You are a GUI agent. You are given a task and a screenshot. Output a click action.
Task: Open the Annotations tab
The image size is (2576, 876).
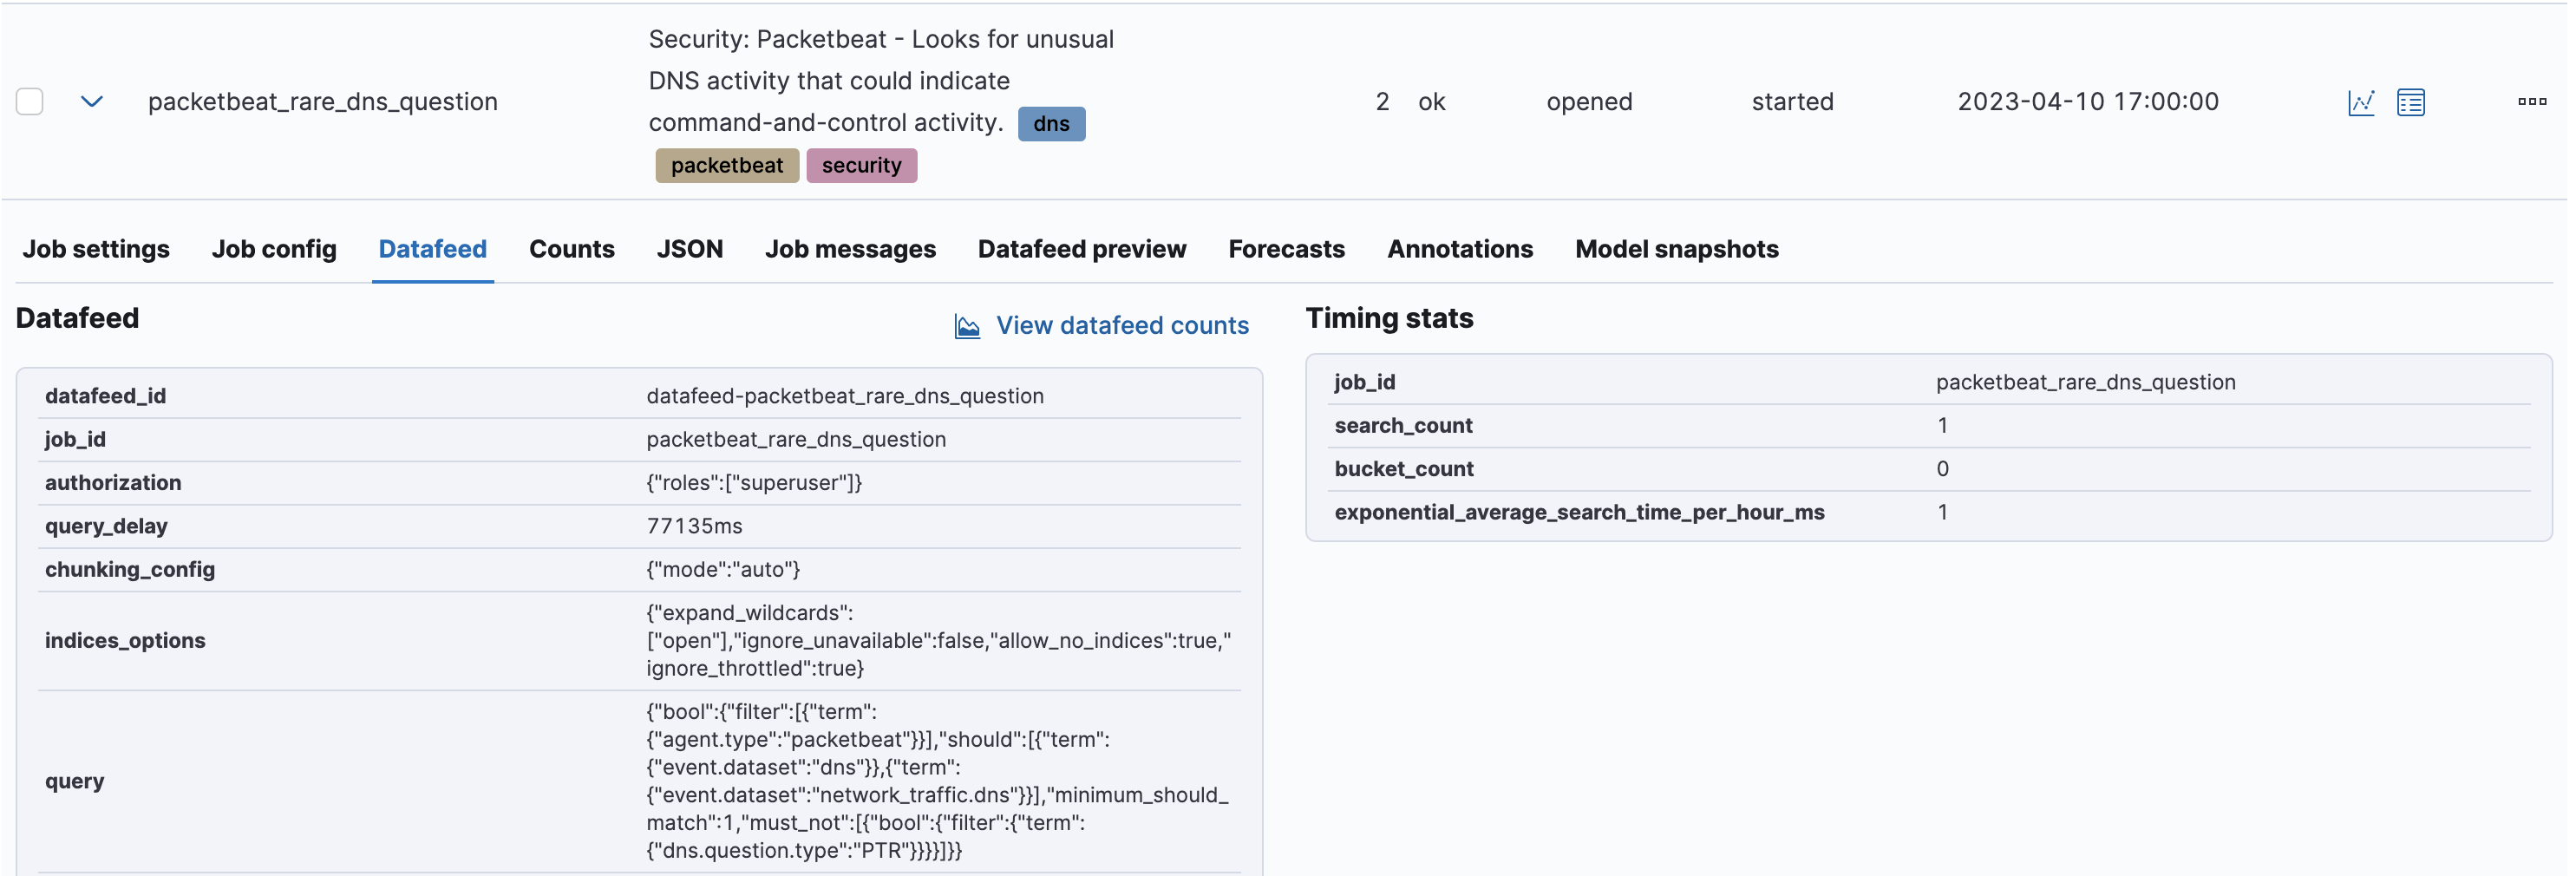pyautogui.click(x=1459, y=249)
